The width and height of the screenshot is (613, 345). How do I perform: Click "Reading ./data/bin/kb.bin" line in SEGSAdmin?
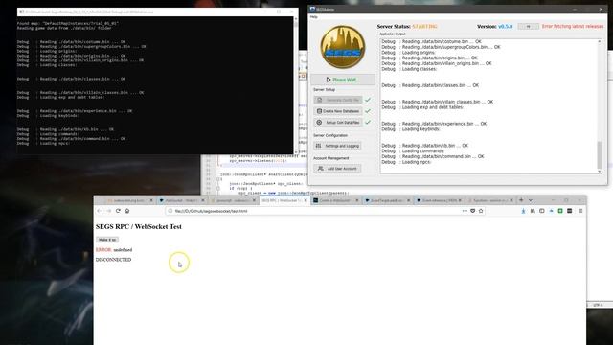[x=424, y=146]
